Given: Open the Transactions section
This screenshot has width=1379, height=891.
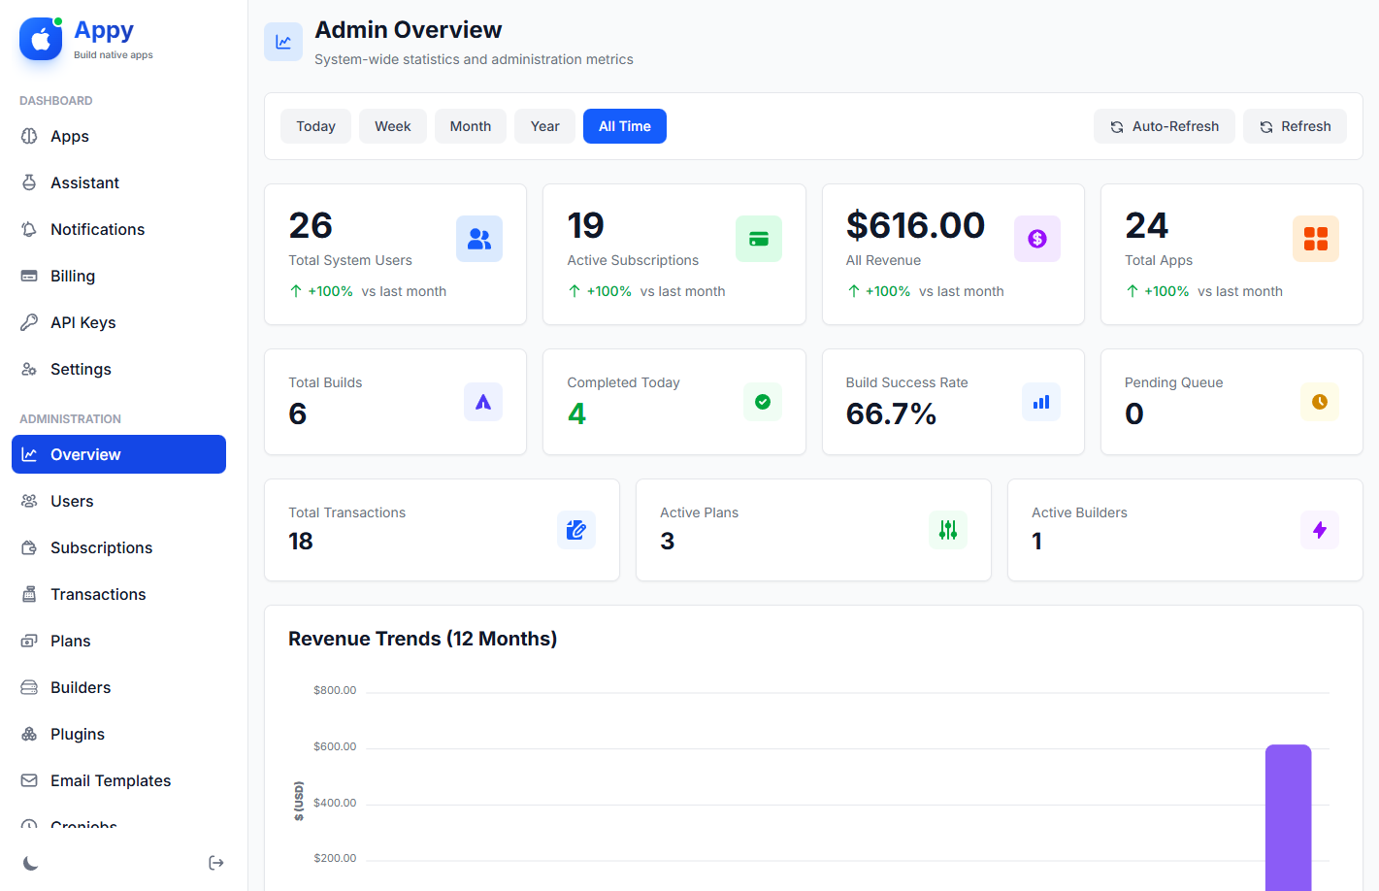Looking at the screenshot, I should pos(99,594).
